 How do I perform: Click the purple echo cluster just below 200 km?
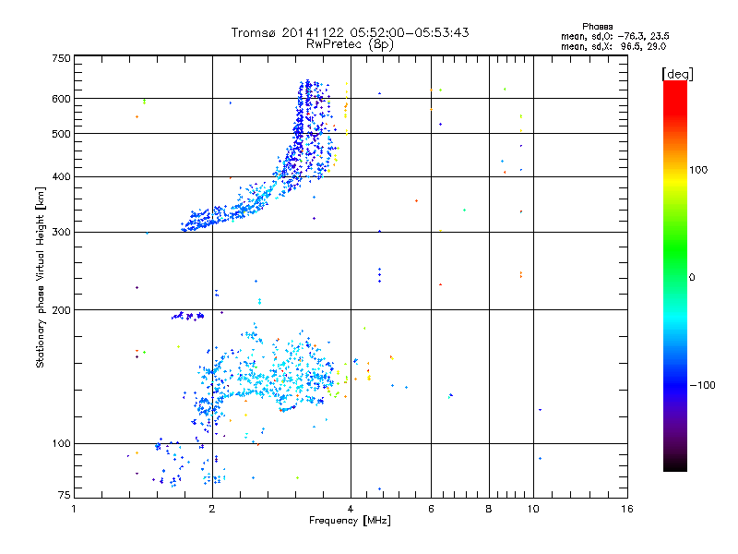point(188,316)
